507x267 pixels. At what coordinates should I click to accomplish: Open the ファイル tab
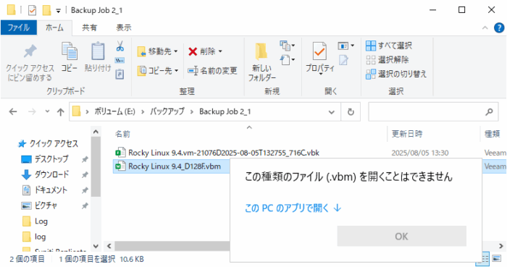tap(19, 27)
